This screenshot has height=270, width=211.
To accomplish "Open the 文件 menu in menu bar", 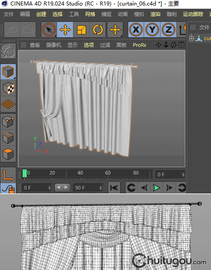I will pyautogui.click(x=8, y=14).
